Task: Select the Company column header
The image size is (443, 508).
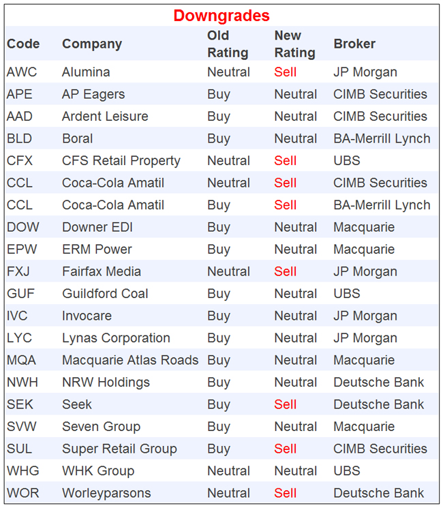Action: point(92,44)
